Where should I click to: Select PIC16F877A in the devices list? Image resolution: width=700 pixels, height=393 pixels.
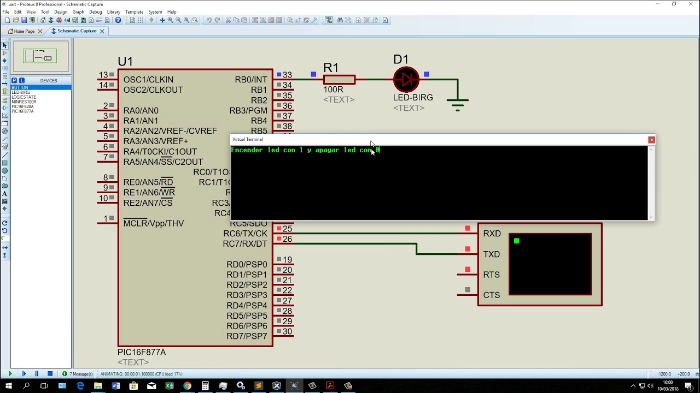point(41,111)
